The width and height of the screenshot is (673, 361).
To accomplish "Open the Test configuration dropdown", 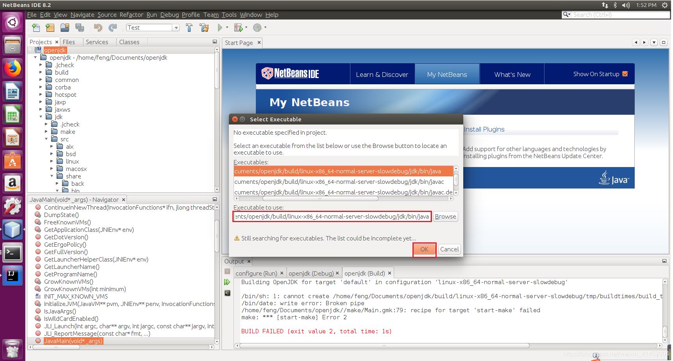I will point(176,28).
